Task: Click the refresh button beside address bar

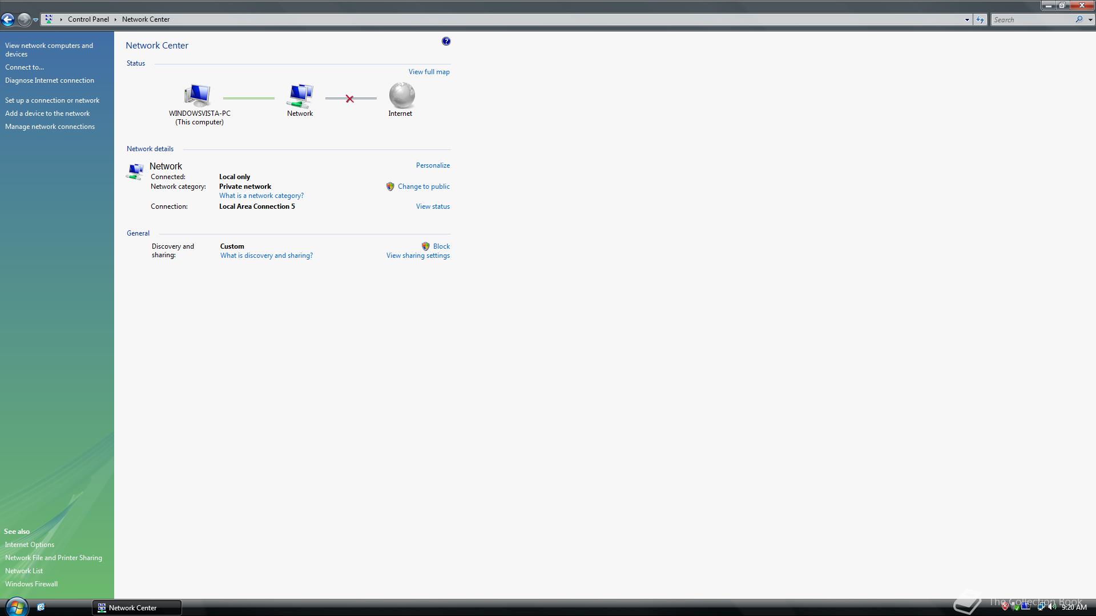Action: 980,19
